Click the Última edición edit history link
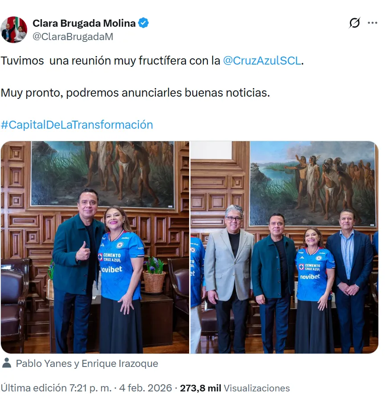 pyautogui.click(x=34, y=388)
